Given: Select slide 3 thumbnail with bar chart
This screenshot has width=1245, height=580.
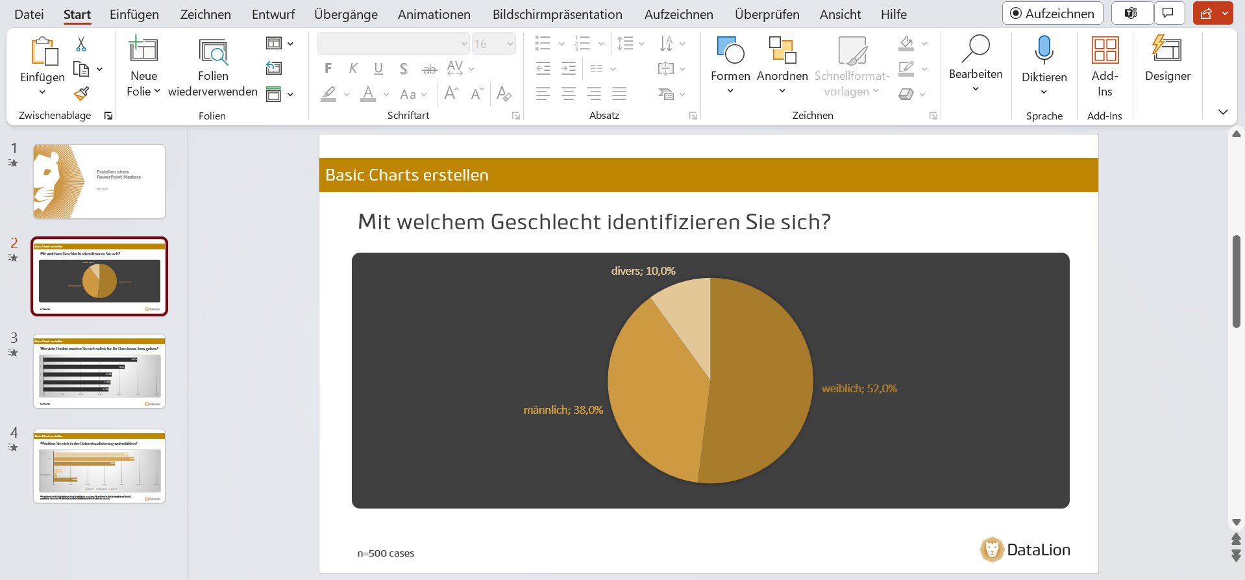Looking at the screenshot, I should point(99,371).
